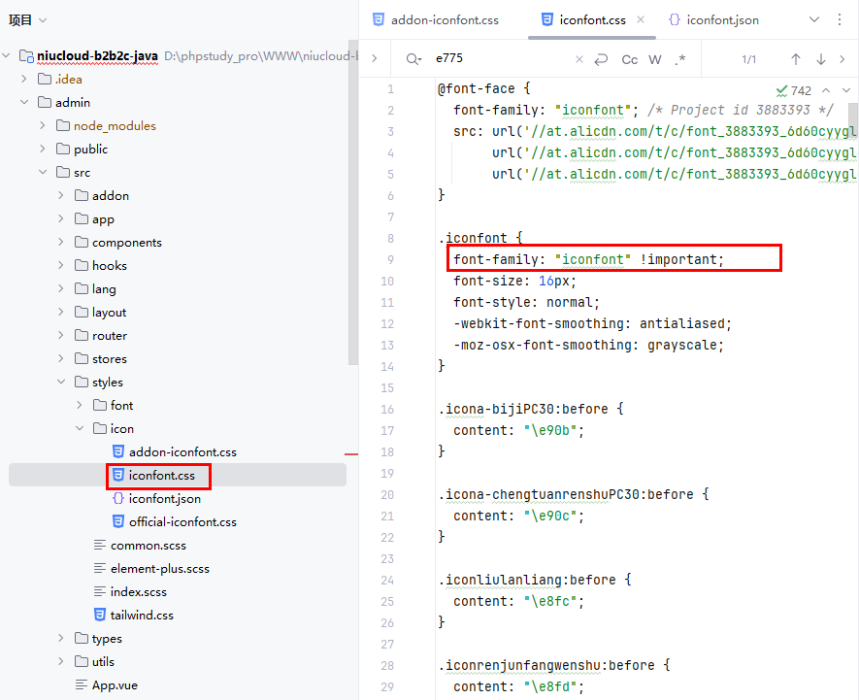The width and height of the screenshot is (859, 700).
Task: Go to next search occurrence arrow
Action: [x=821, y=59]
